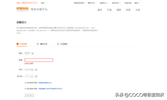Screen dimensions: 167x100
Task: Open the 万堂书院 link
Action: (128, 3)
